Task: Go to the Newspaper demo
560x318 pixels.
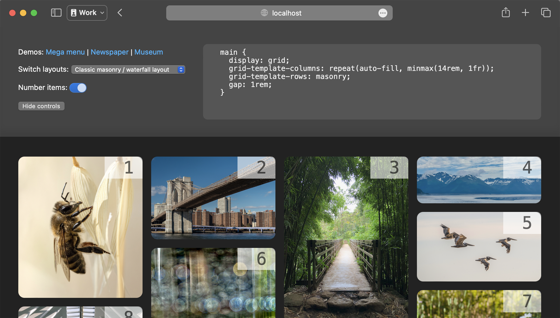Action: tap(110, 52)
